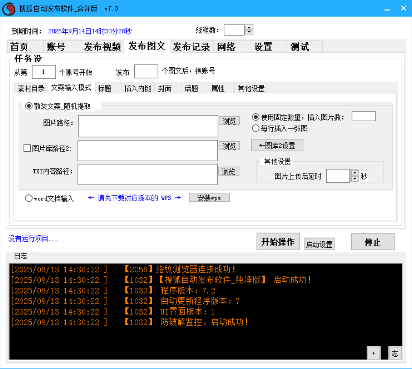Click the 志 log button at bottom right
This screenshot has height=369, width=412.
pyautogui.click(x=395, y=353)
